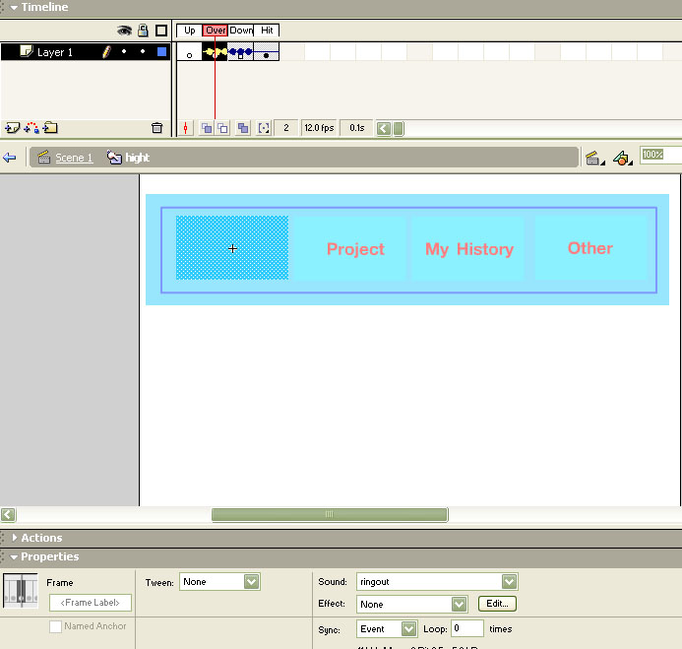Click Edit Multiple Frames icon
The image size is (682, 649).
[x=242, y=128]
